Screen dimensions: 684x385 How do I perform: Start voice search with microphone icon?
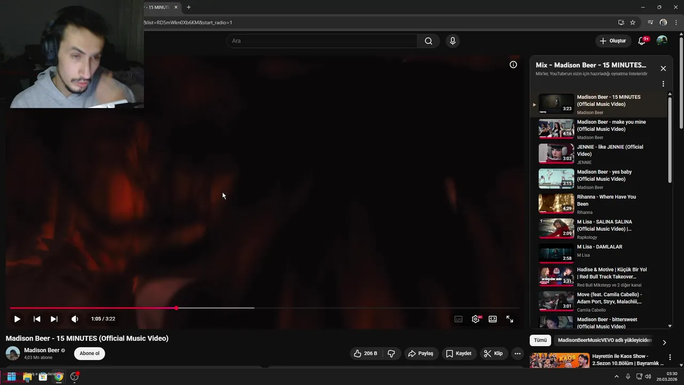(453, 41)
